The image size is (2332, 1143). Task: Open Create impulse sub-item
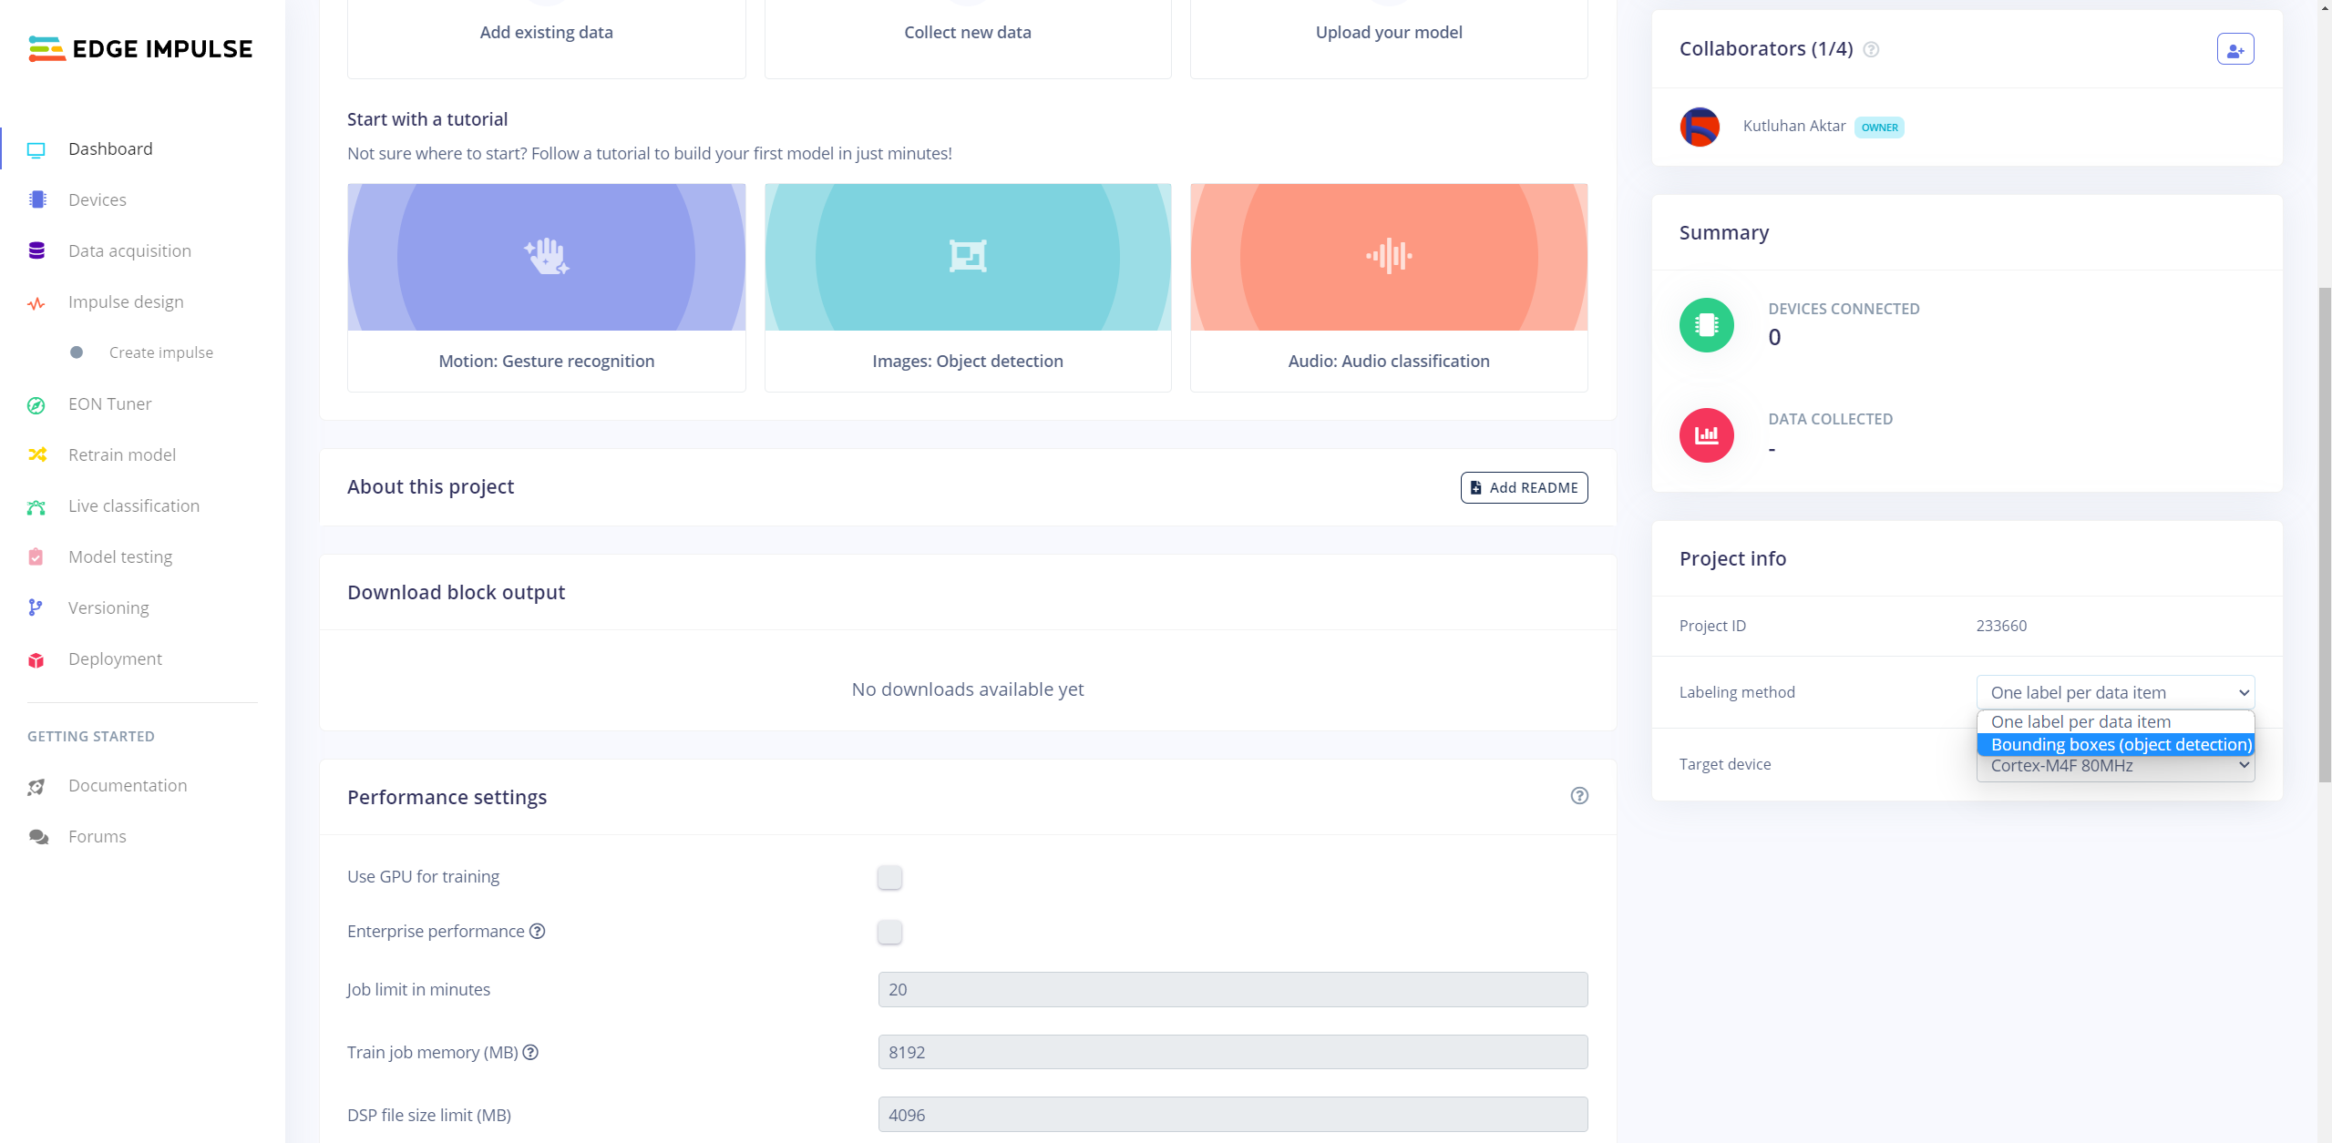pyautogui.click(x=160, y=352)
